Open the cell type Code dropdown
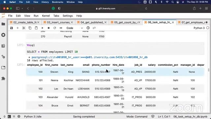 click(x=75, y=28)
